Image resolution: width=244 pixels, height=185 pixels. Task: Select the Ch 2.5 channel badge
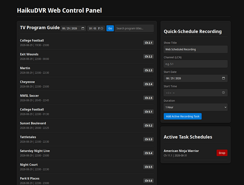tap(149, 98)
